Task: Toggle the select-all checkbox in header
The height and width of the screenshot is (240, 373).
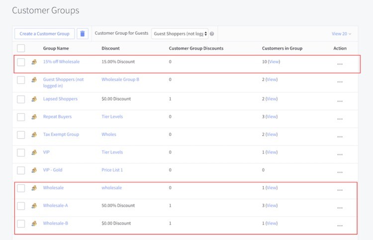Action: [x=21, y=48]
